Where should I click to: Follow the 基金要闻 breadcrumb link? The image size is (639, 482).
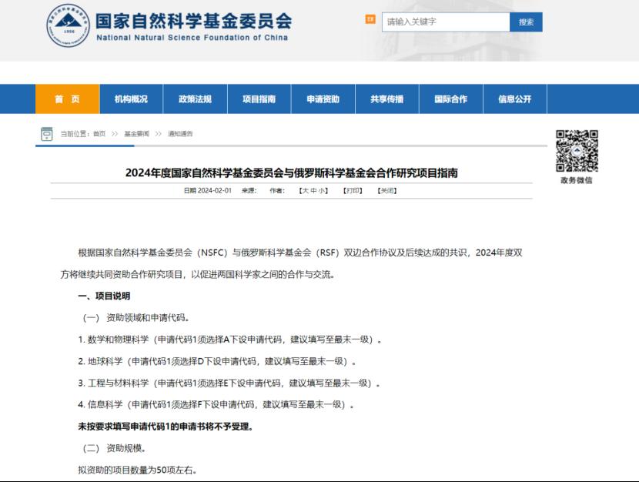click(x=136, y=134)
